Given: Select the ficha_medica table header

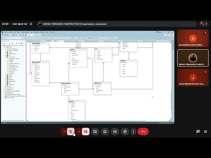Looking at the screenshot, I should [x=41, y=62].
